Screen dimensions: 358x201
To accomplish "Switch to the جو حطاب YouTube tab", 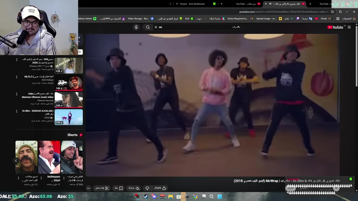I will [246, 4].
